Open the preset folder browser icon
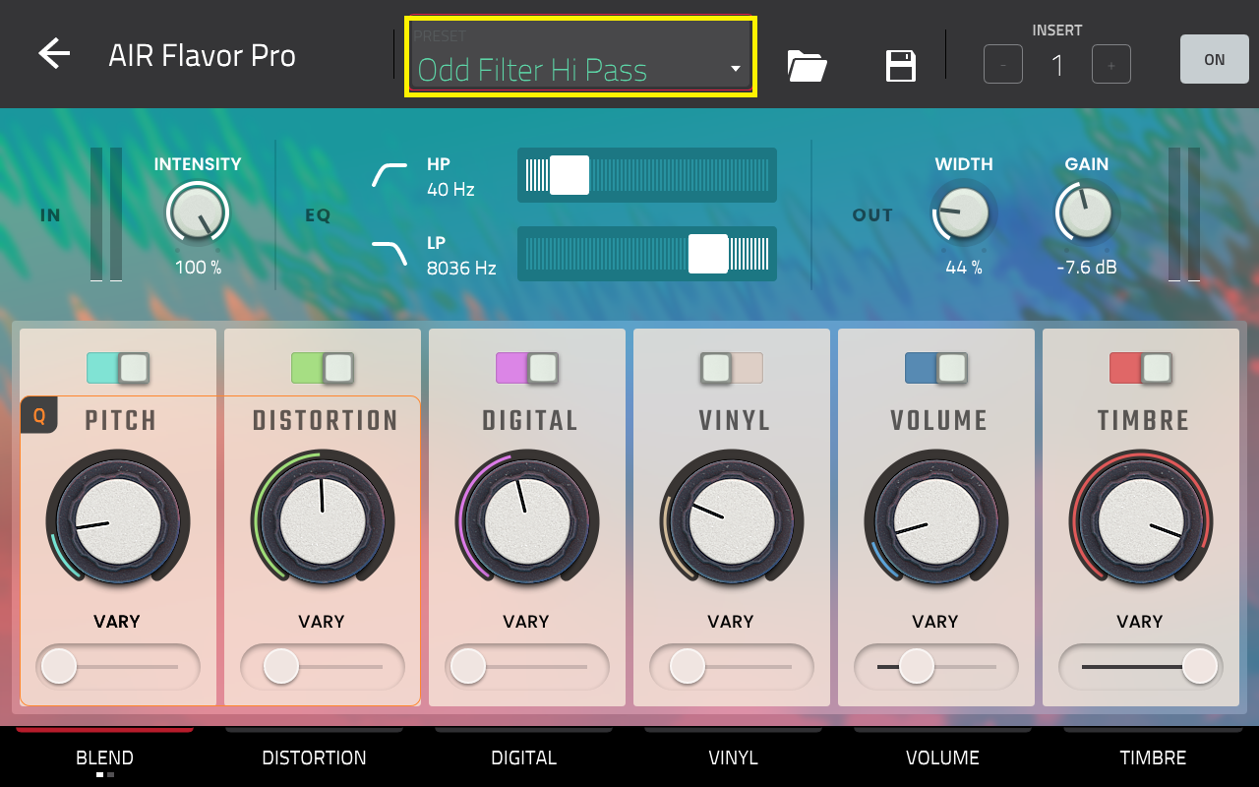Screen dimensions: 1259x787 [807, 66]
